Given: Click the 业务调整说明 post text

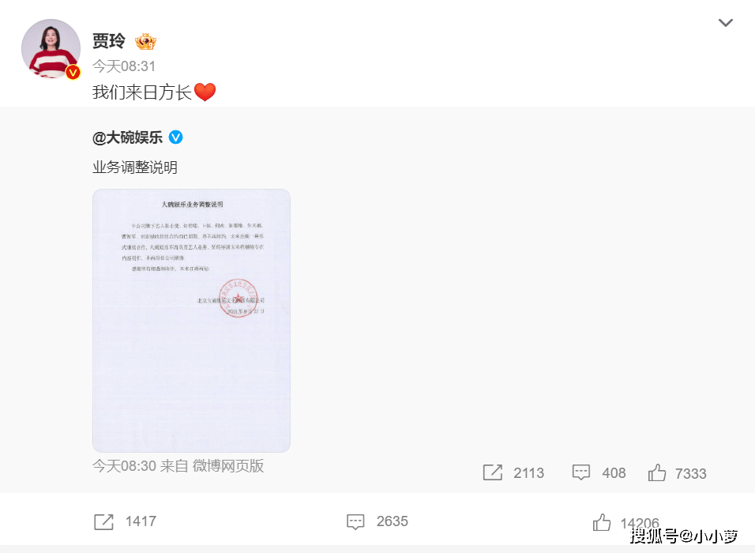Looking at the screenshot, I should click(x=135, y=167).
